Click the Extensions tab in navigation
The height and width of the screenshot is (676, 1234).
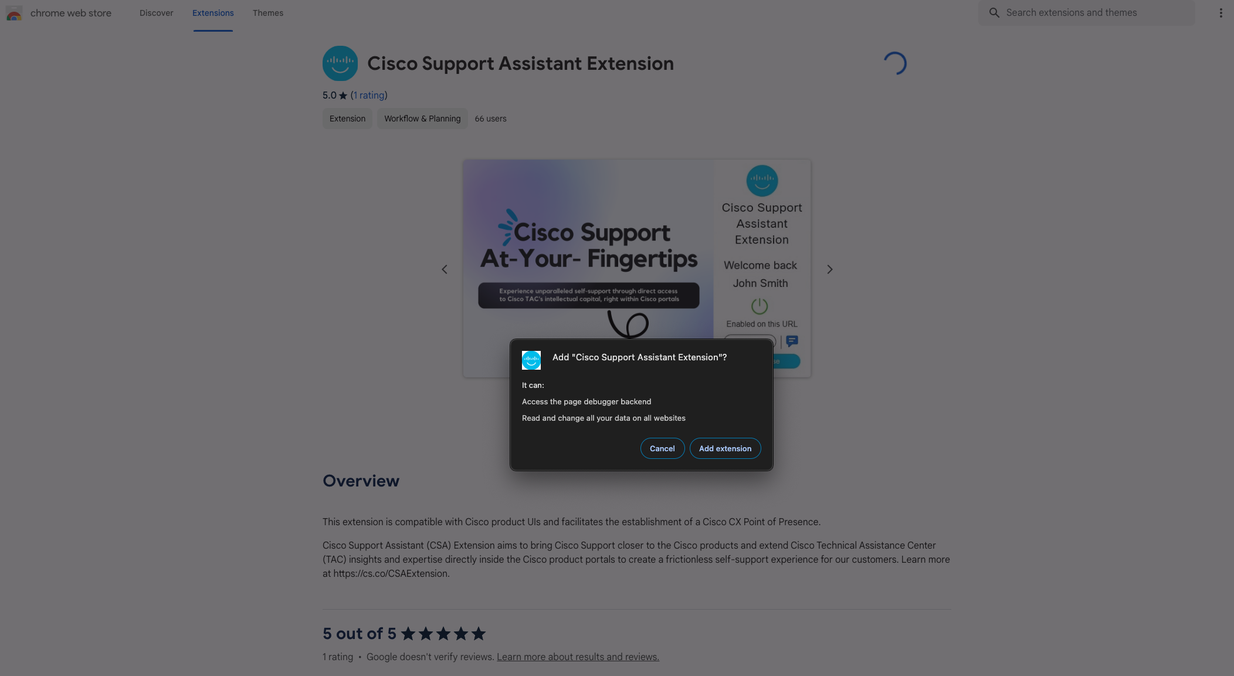213,12
